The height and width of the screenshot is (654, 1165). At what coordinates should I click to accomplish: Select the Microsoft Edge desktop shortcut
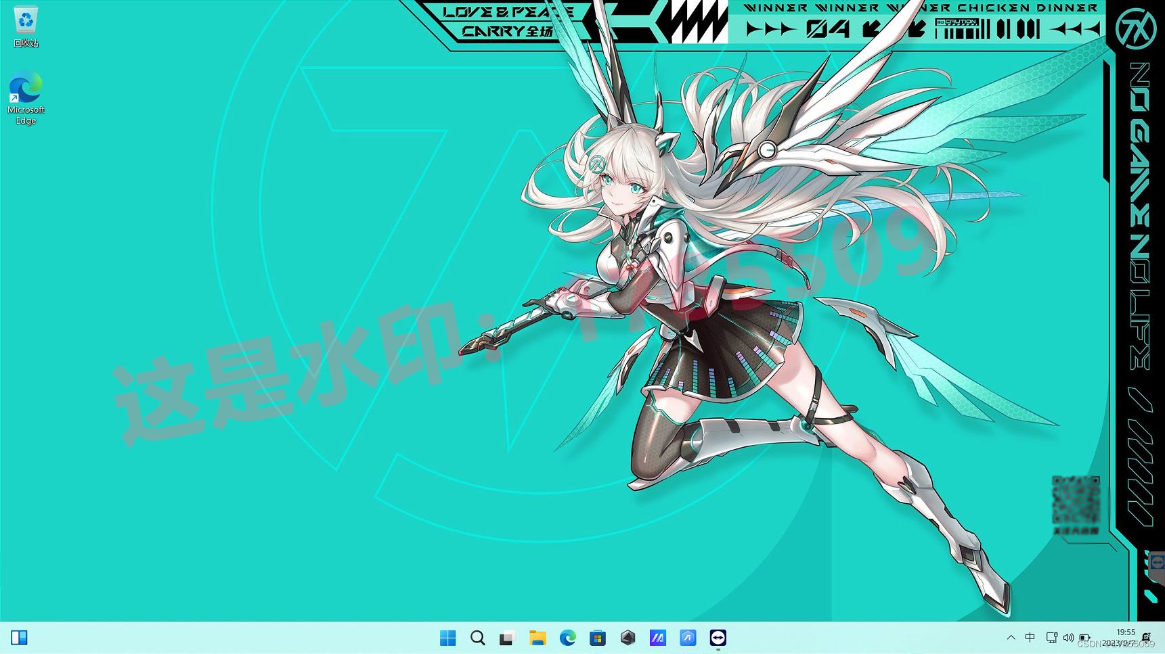coord(26,99)
